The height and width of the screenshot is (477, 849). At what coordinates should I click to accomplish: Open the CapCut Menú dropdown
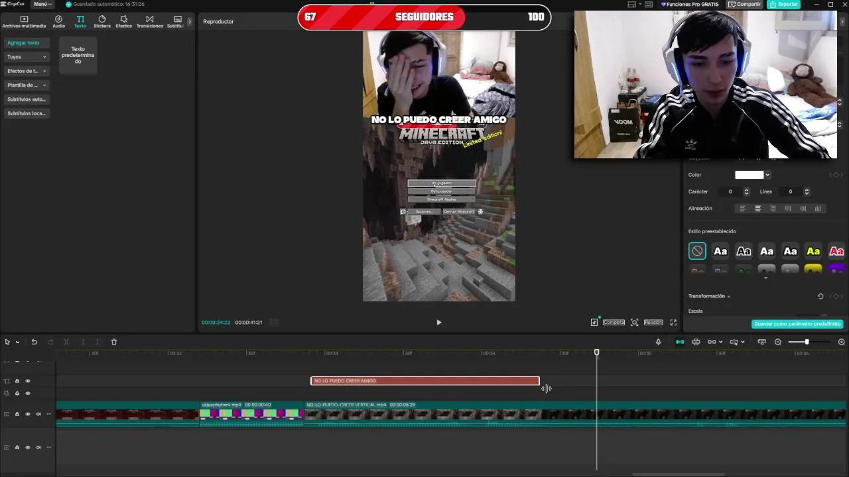click(x=42, y=4)
